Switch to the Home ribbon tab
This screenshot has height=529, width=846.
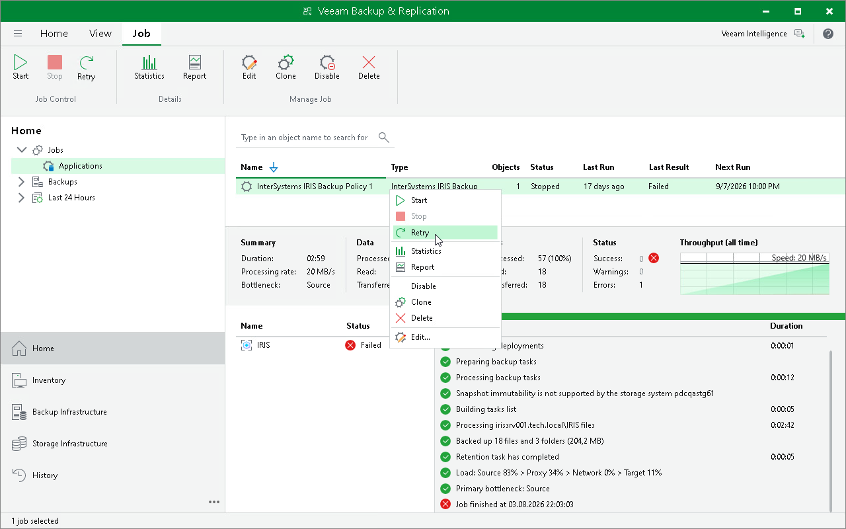(x=54, y=34)
